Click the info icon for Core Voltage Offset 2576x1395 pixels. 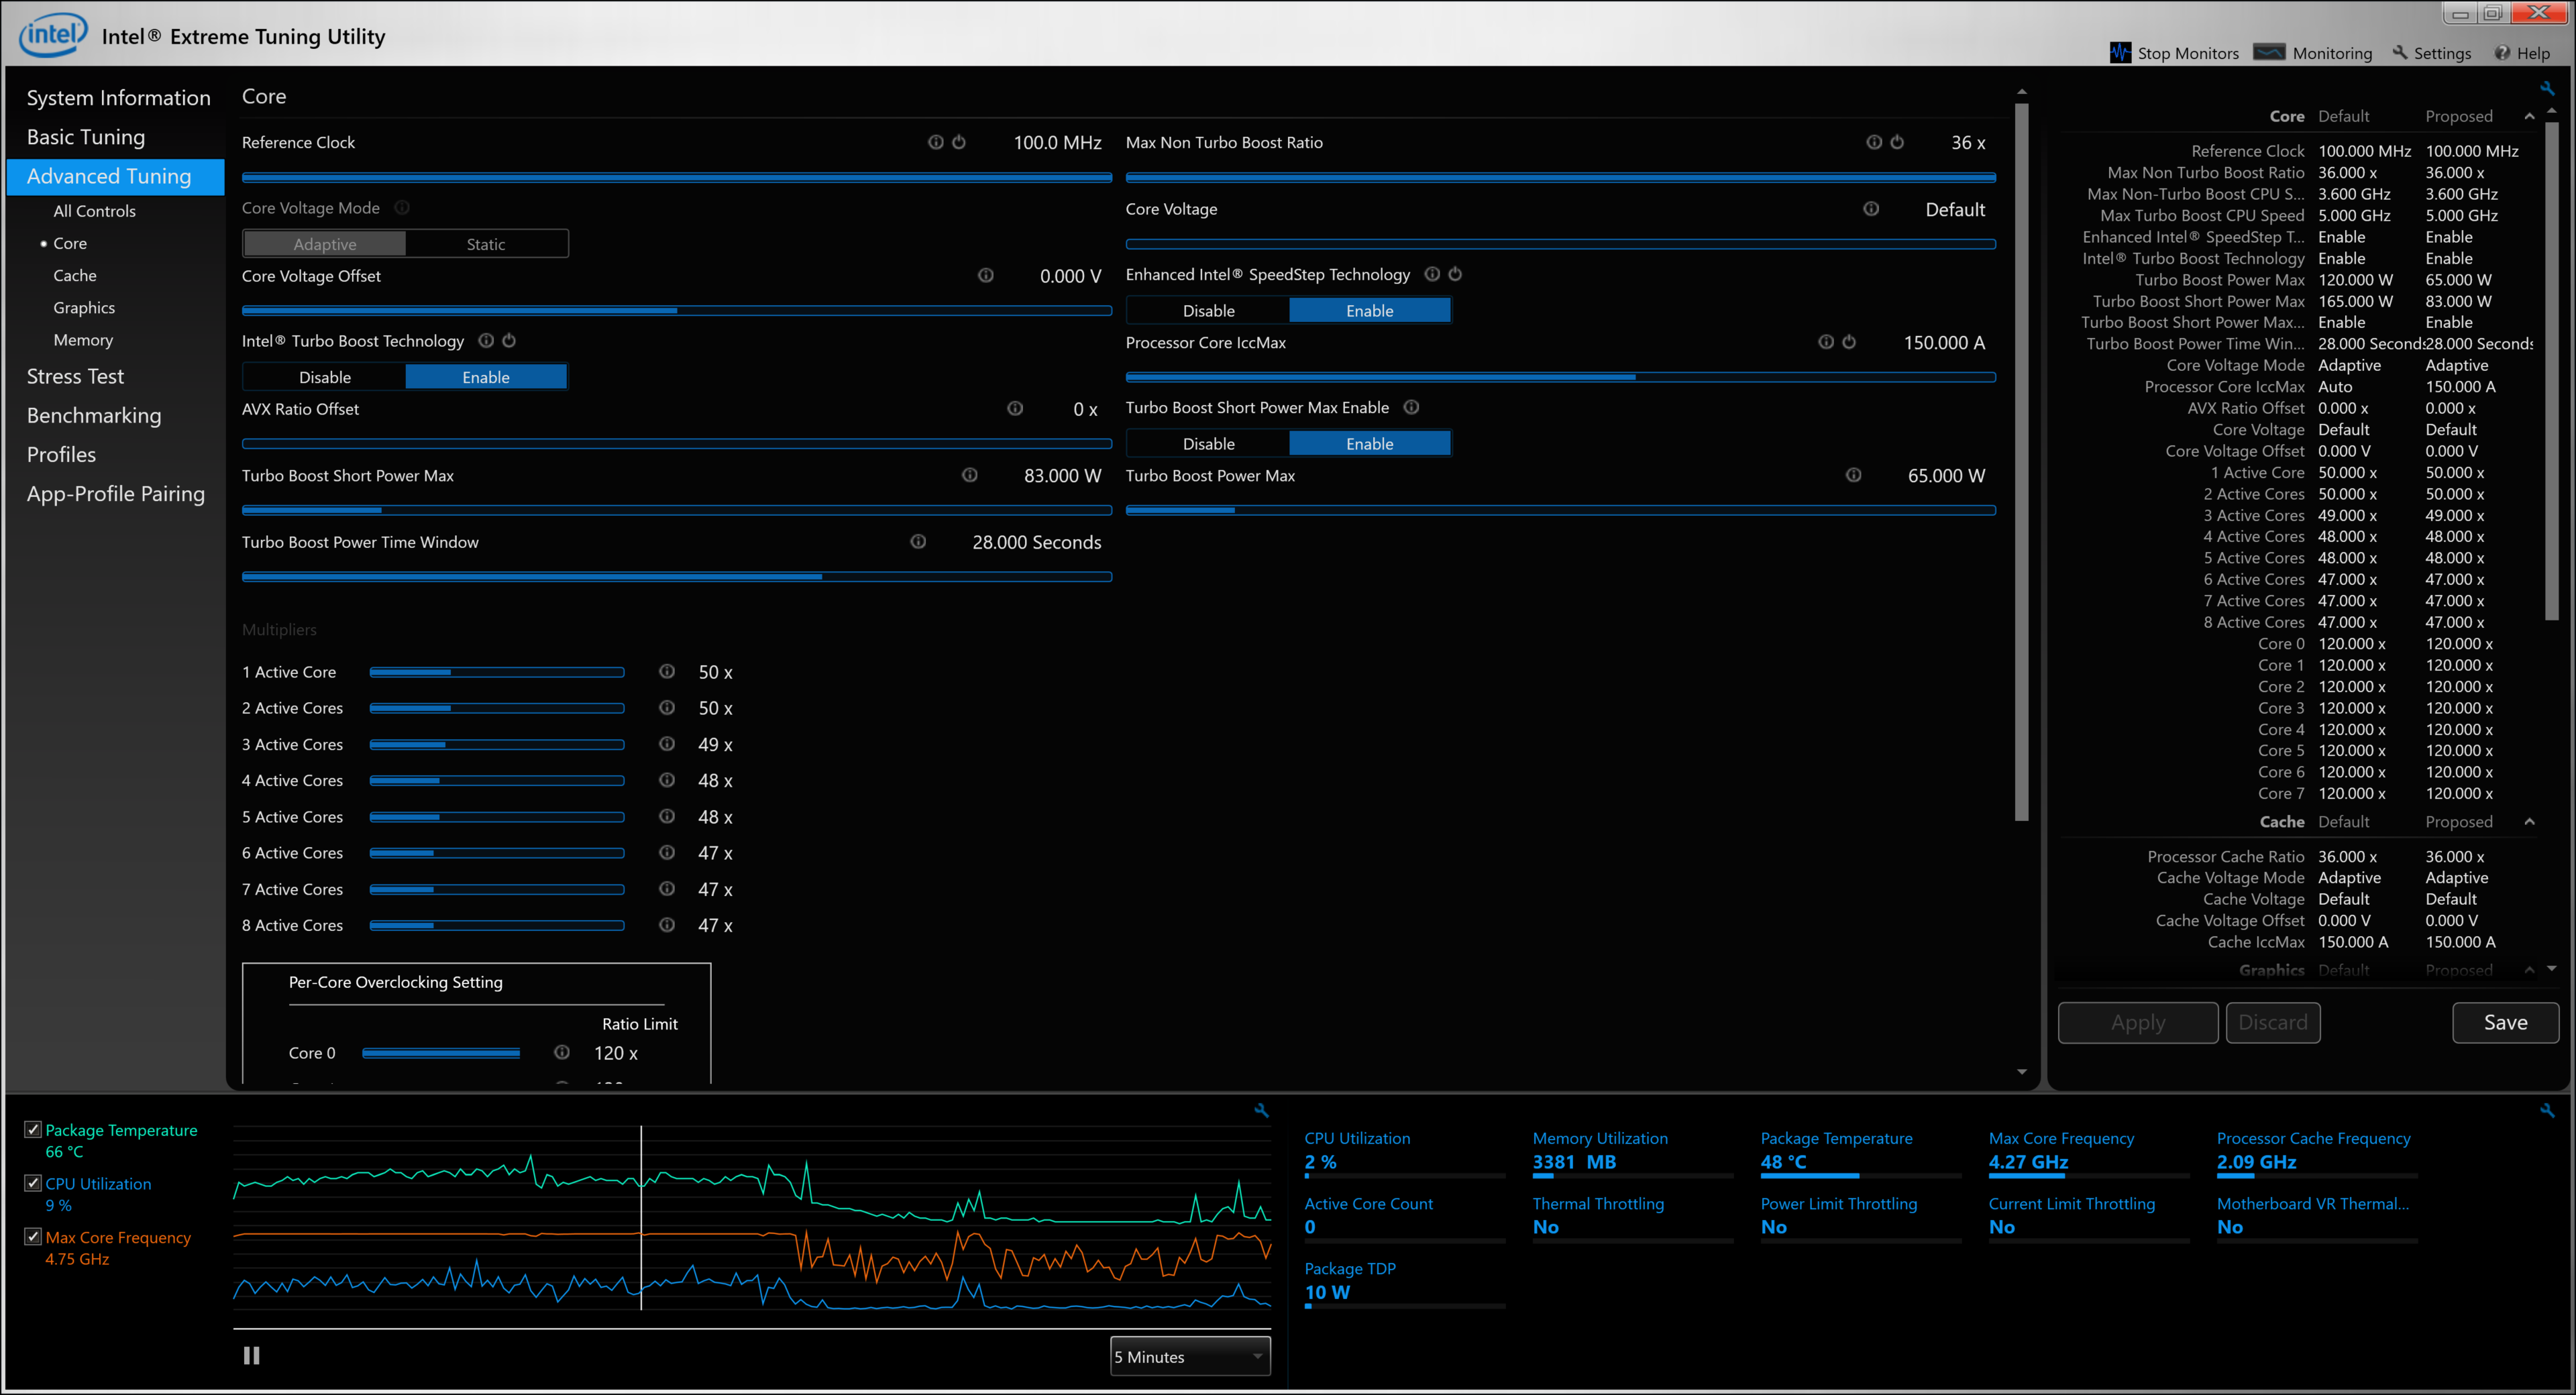point(986,275)
